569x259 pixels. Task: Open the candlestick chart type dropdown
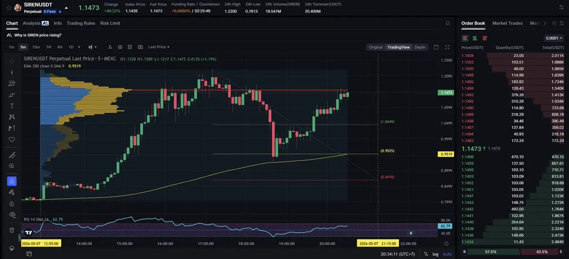tap(92, 47)
